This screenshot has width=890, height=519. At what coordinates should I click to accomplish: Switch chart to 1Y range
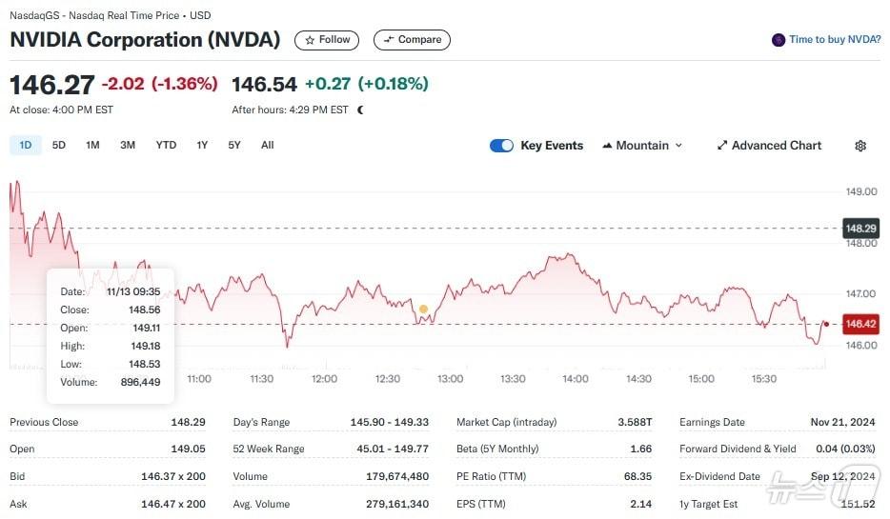point(202,146)
